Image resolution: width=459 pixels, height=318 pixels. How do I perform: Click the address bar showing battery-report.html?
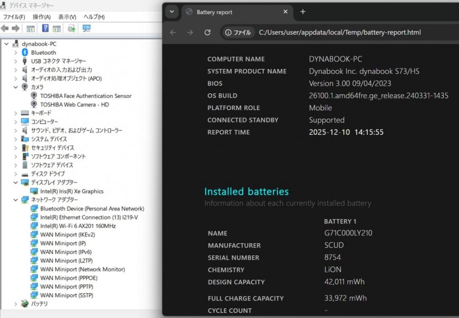pyautogui.click(x=340, y=33)
